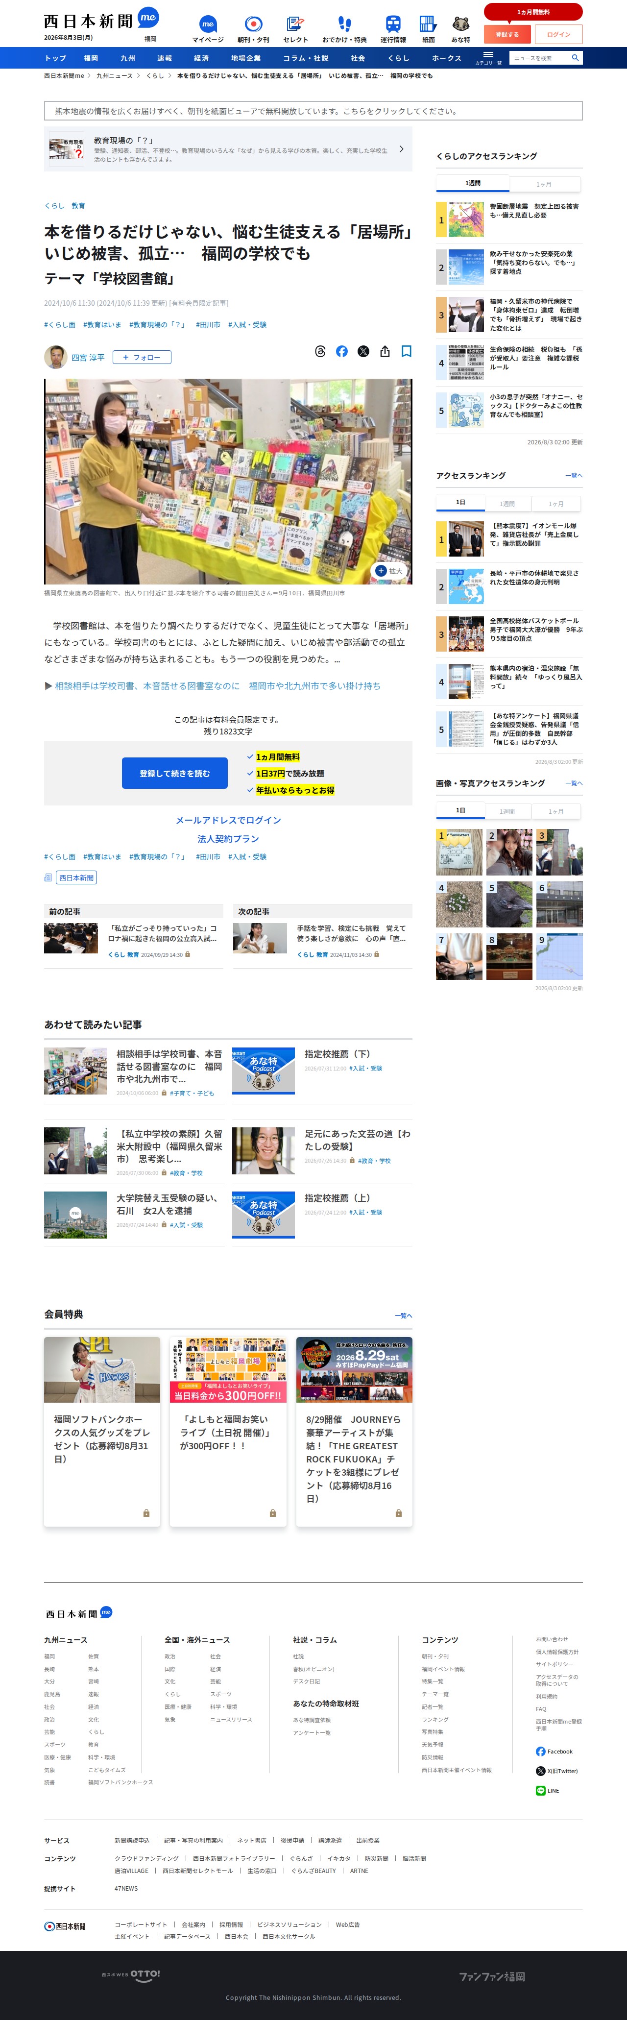Open the 法人契約プラン link
The image size is (627, 2020).
[x=228, y=839]
